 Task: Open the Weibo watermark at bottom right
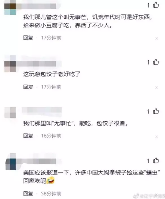tap(149, 196)
